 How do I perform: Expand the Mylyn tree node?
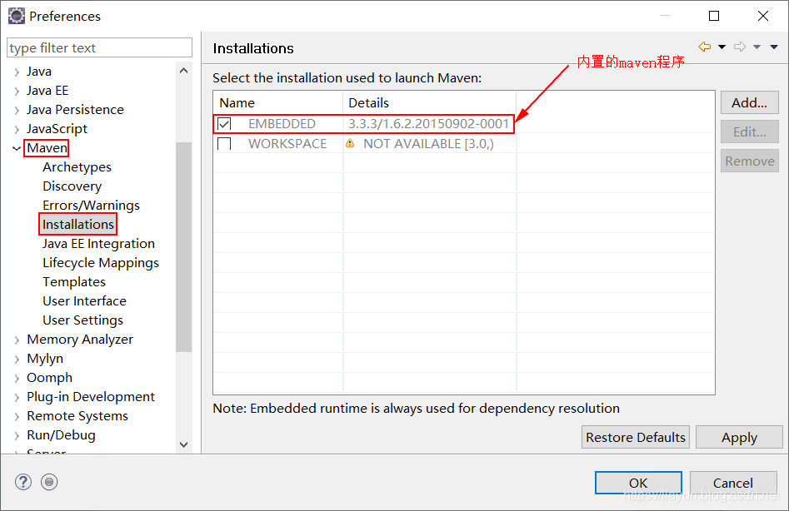click(17, 359)
